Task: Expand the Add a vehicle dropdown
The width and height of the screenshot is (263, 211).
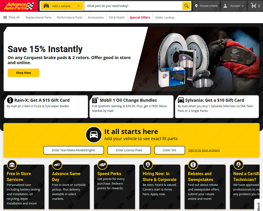Action: tap(62, 6)
